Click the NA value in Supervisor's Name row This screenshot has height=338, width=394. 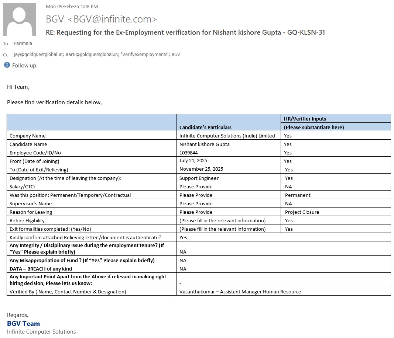pyautogui.click(x=288, y=203)
